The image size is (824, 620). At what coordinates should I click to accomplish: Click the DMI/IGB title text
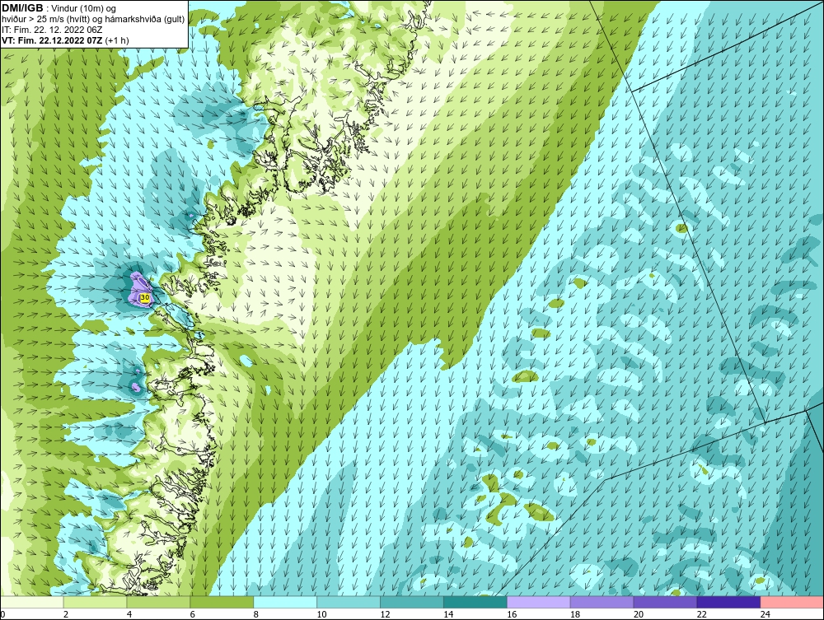(23, 8)
